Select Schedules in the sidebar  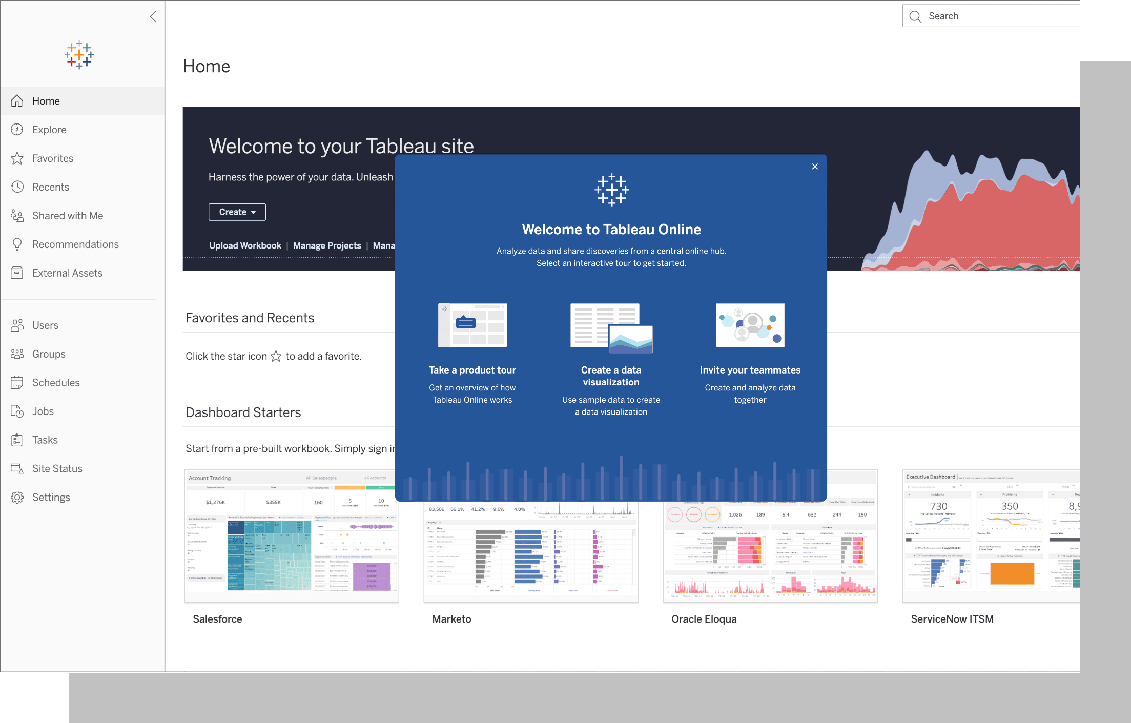click(x=56, y=383)
